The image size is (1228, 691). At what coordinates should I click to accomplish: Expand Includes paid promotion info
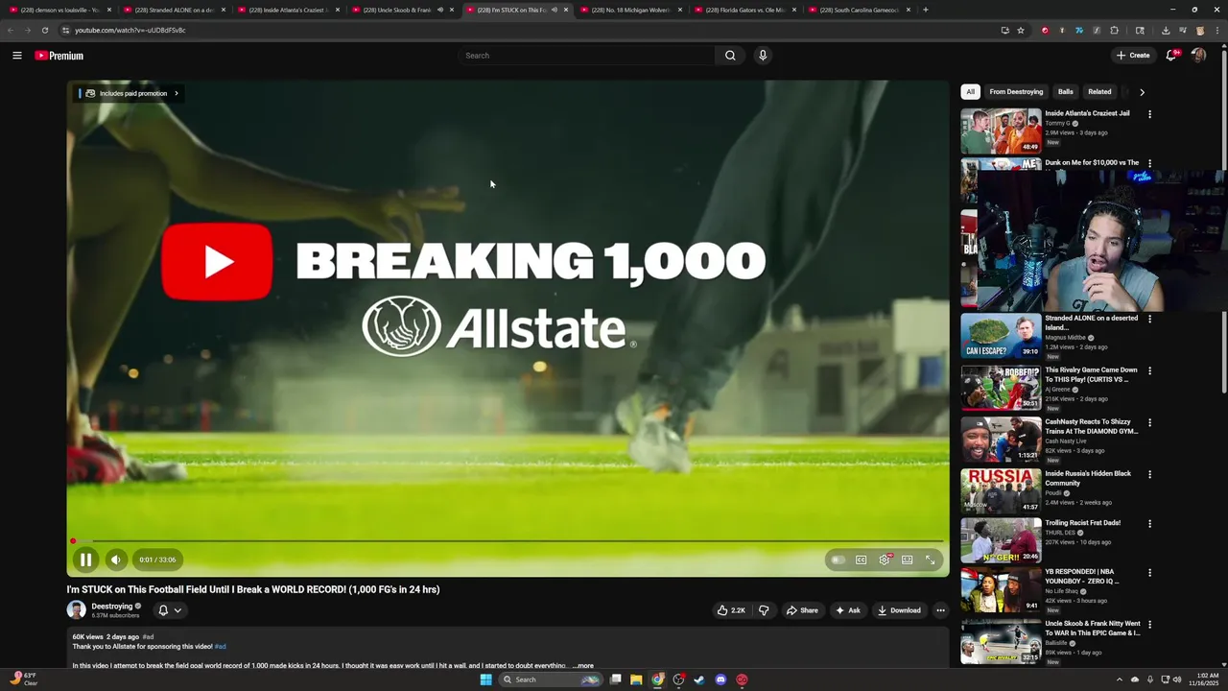pyautogui.click(x=131, y=93)
